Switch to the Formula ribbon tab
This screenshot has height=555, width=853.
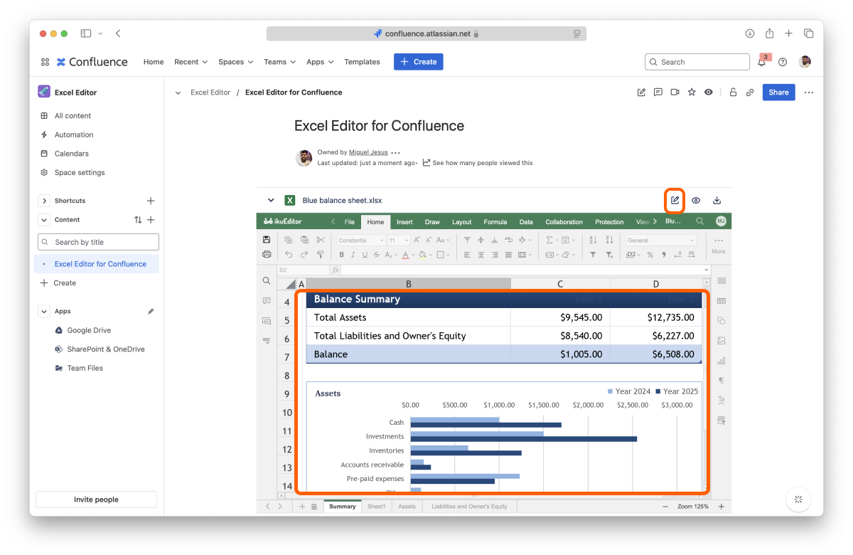(x=495, y=222)
